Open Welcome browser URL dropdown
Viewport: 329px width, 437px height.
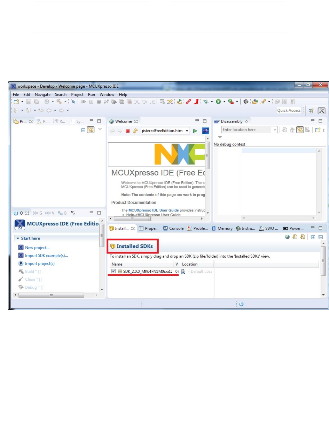point(187,131)
